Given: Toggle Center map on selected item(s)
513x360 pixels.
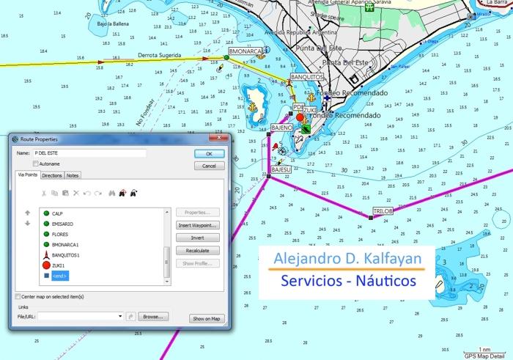Looking at the screenshot, I should (18, 296).
